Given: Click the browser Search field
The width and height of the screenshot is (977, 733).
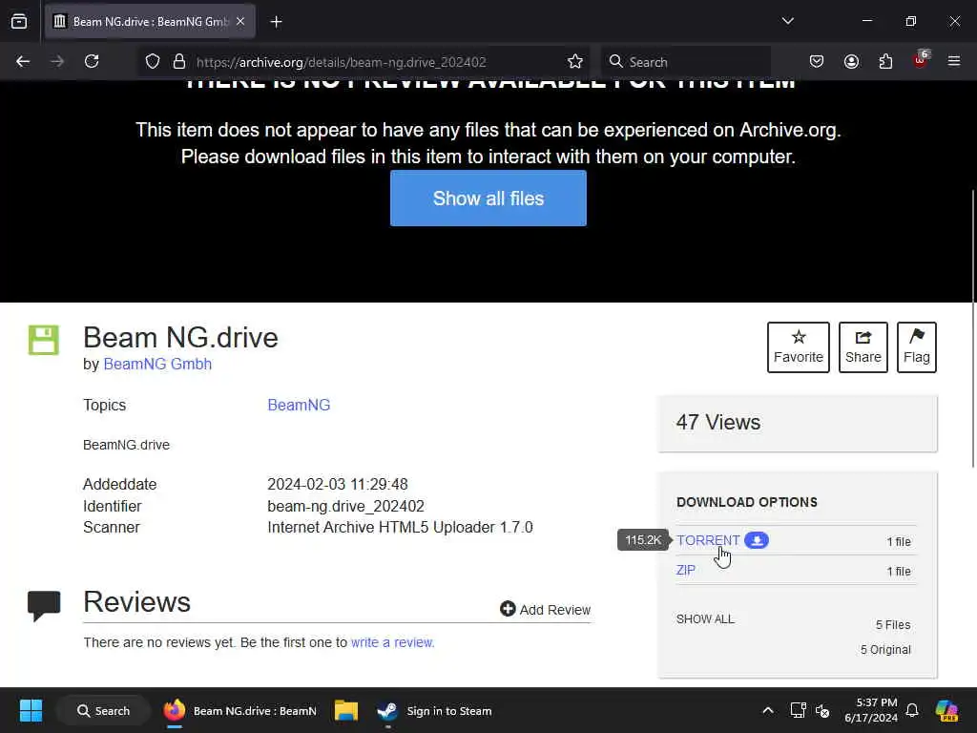Looking at the screenshot, I should click(x=687, y=62).
